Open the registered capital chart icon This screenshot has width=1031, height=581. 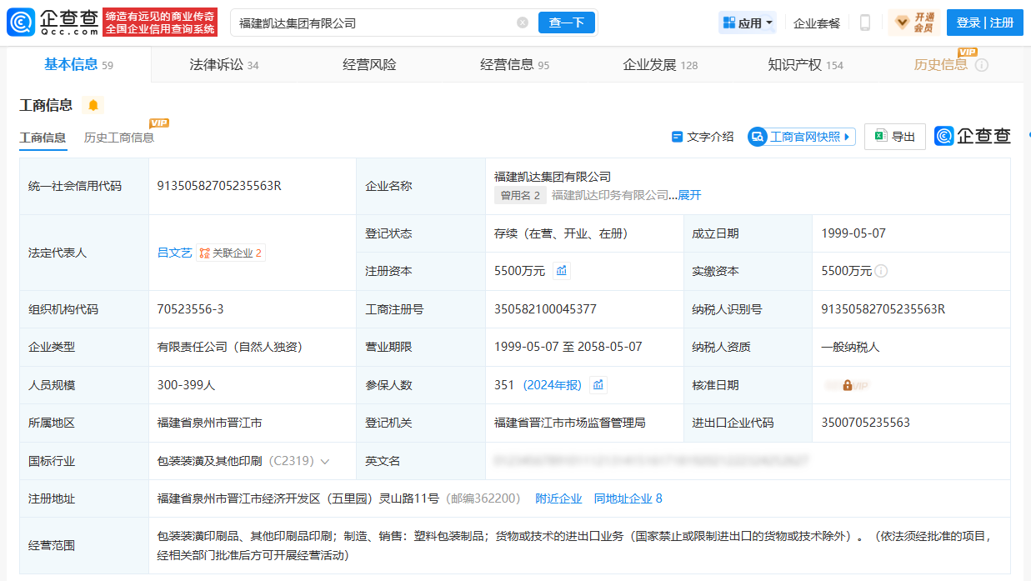(x=562, y=271)
